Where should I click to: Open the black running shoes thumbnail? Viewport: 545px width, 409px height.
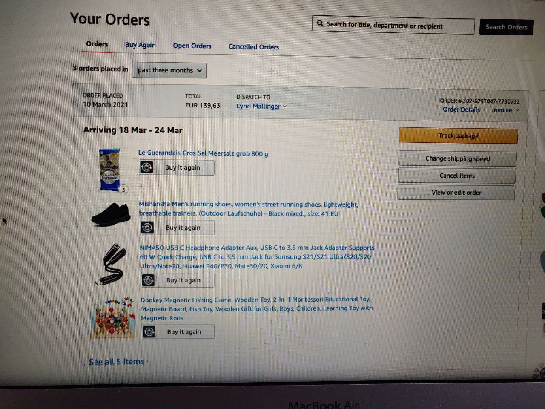click(111, 214)
